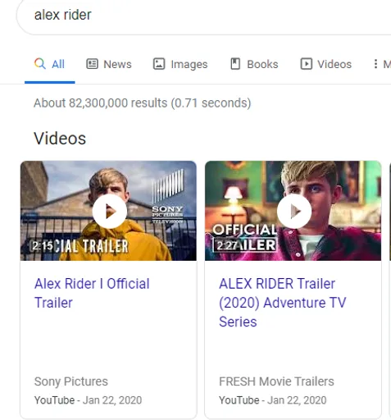Screen dimensions: 391x420
Task: Open the Images tab
Action: (x=180, y=65)
